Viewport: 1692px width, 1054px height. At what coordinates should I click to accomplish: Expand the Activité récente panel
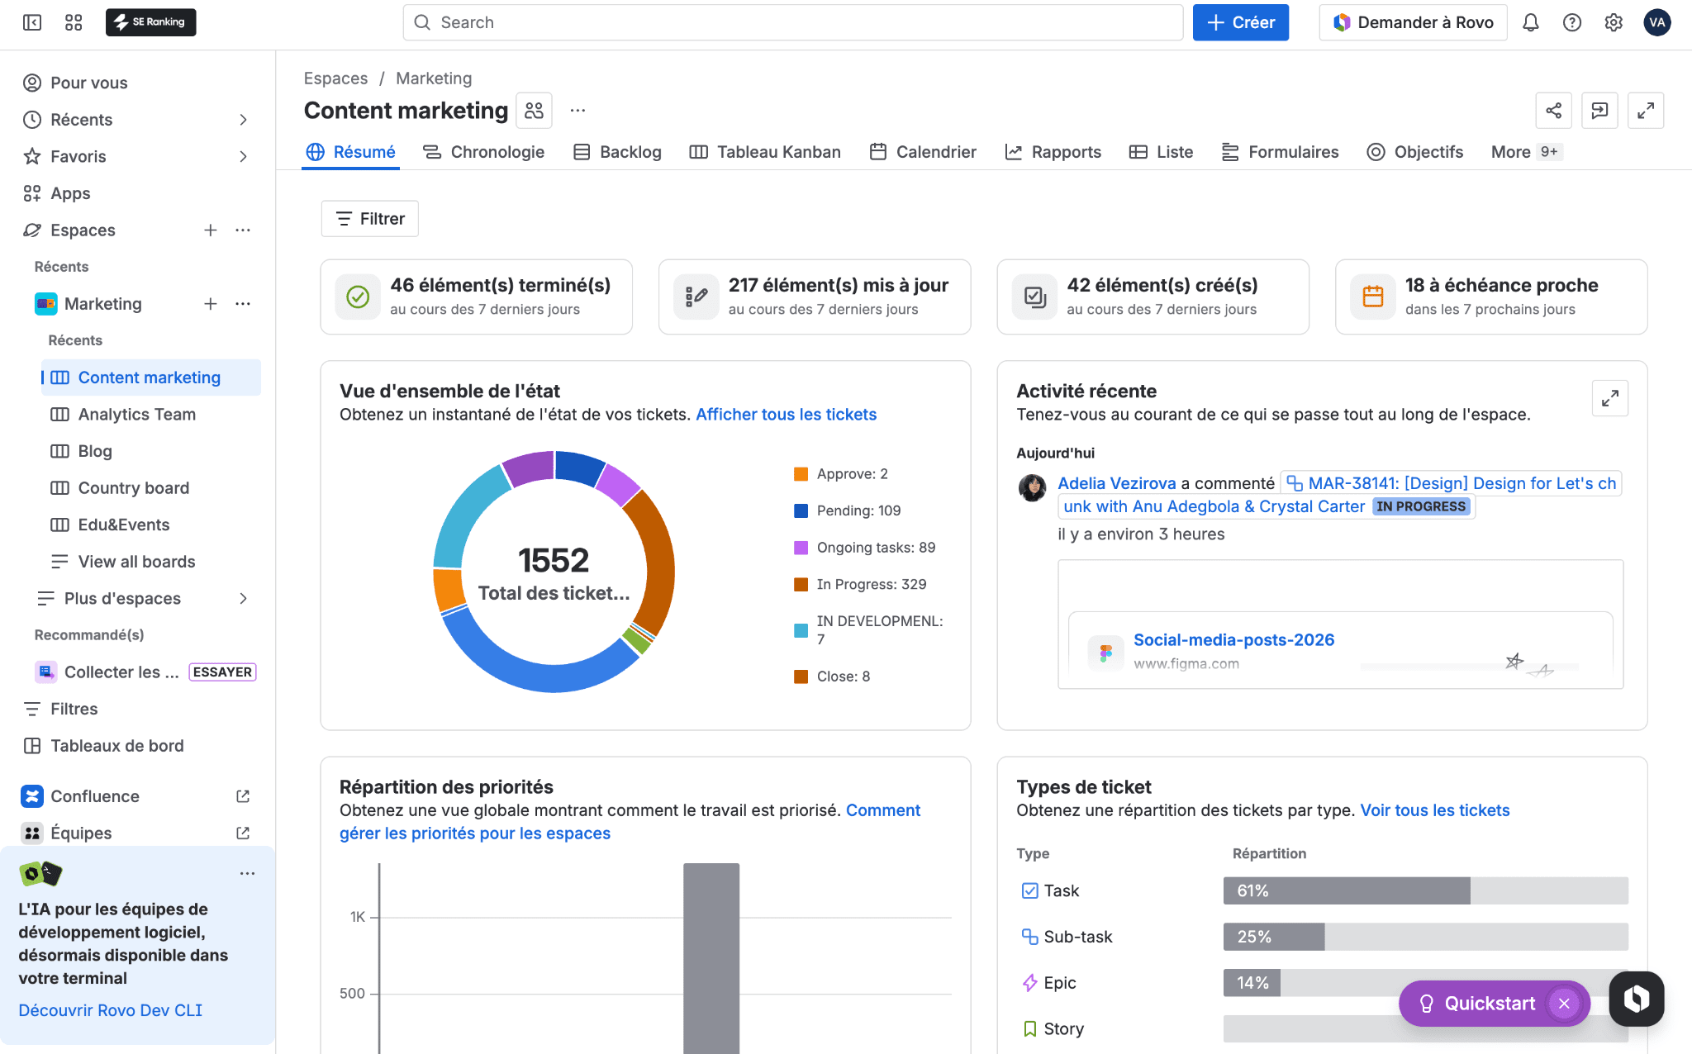(1609, 399)
